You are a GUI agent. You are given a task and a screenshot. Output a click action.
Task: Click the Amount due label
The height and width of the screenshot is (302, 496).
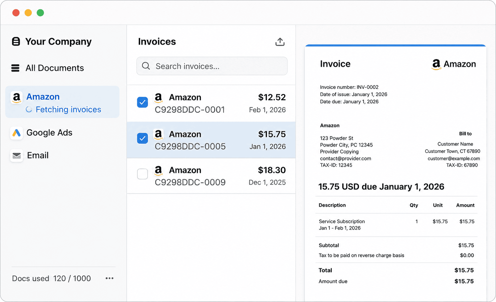pos(333,281)
